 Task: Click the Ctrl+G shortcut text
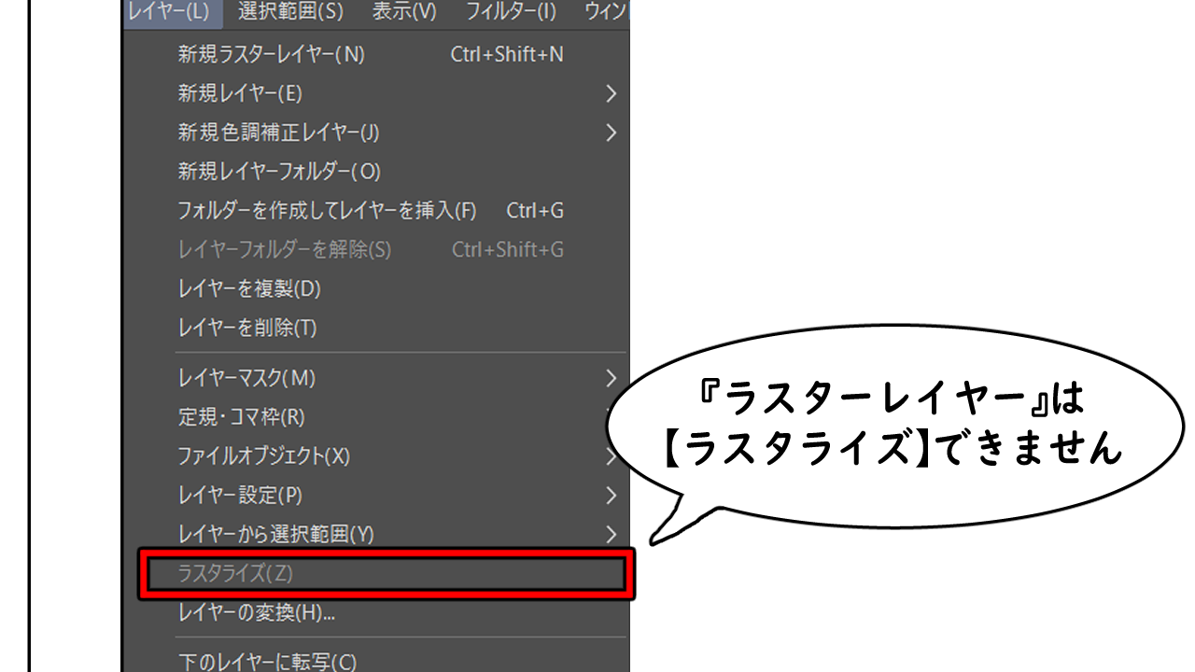tap(535, 211)
